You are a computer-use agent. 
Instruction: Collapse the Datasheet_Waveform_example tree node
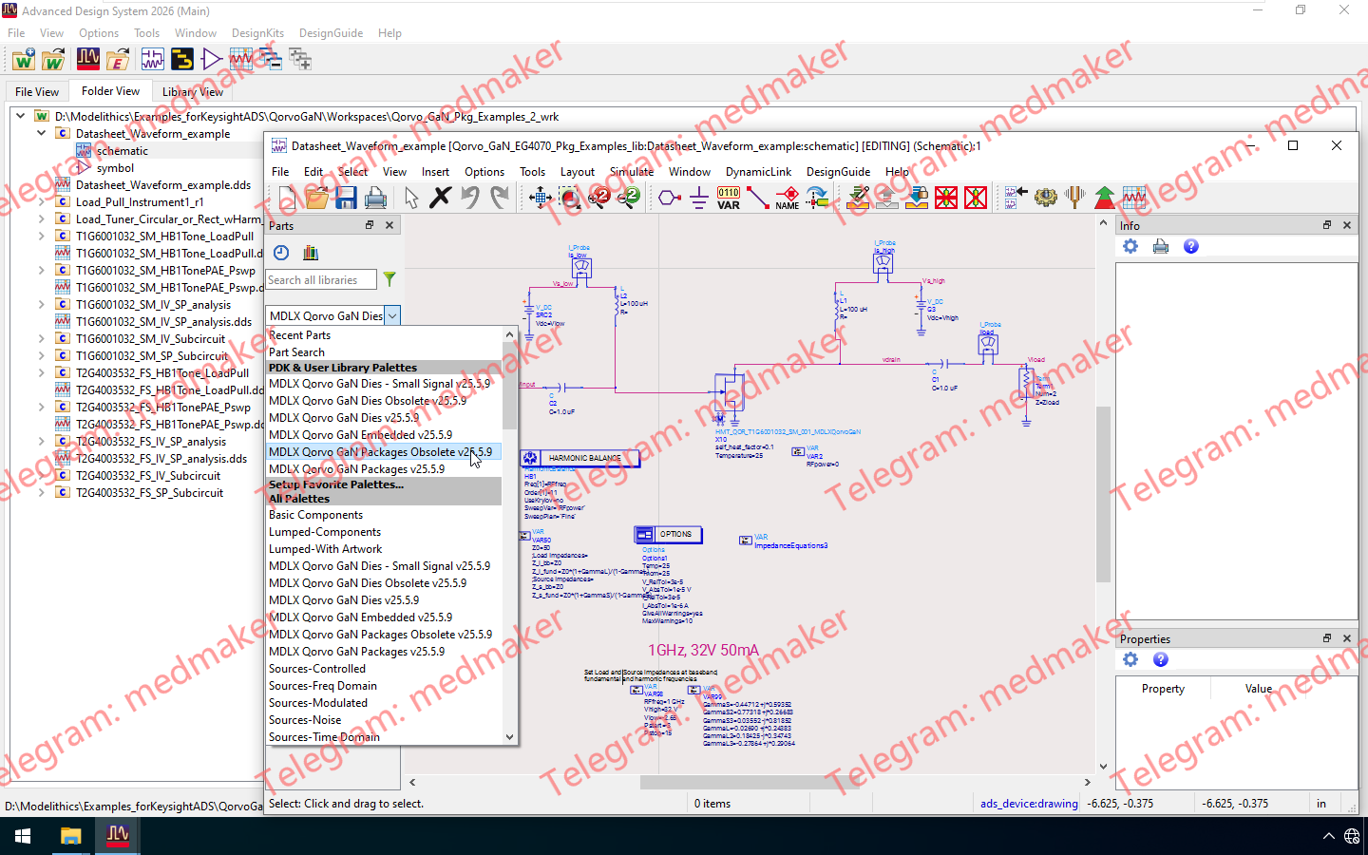[x=42, y=133]
